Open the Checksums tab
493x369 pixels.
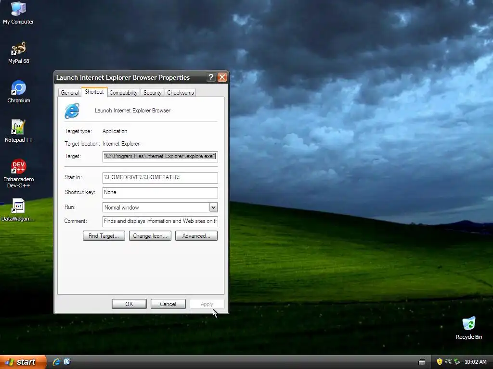[180, 93]
